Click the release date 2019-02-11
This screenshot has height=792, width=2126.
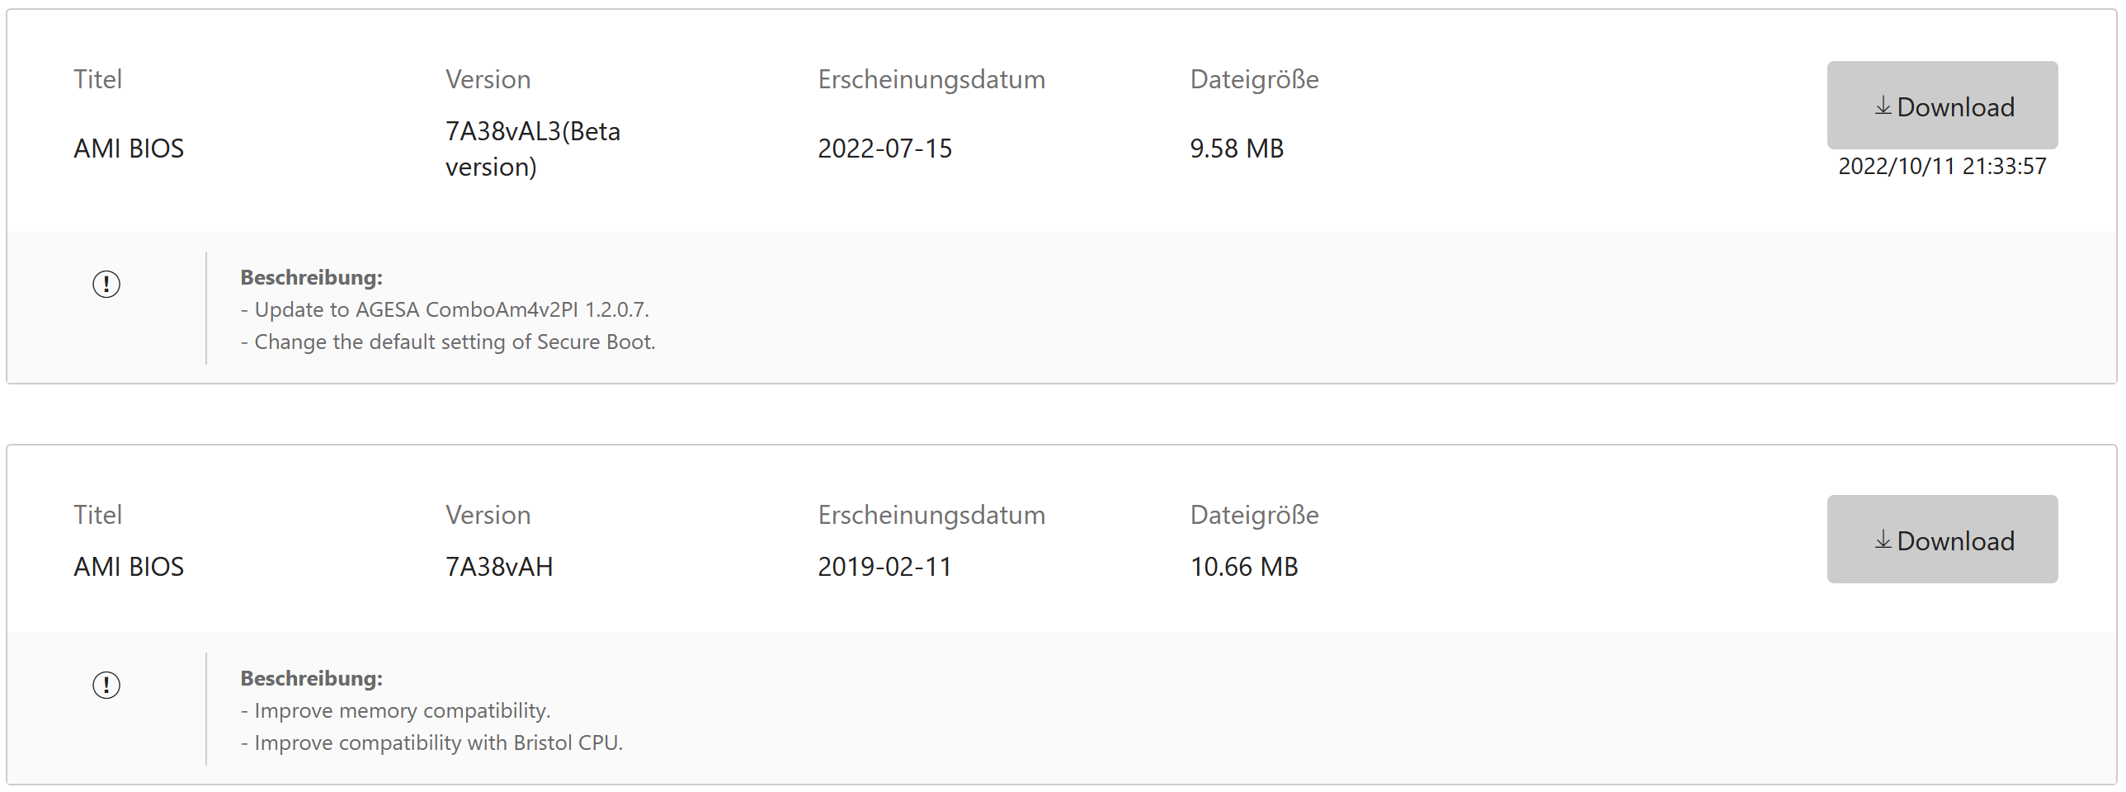(884, 567)
